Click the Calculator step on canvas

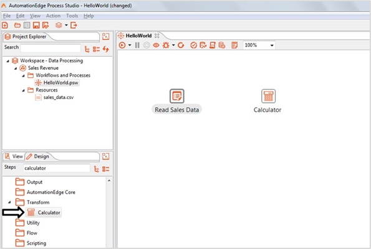coord(268,96)
